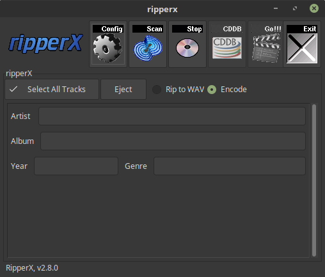This screenshot has width=325, height=277.
Task: Click the Album input field
Action: coord(173,141)
